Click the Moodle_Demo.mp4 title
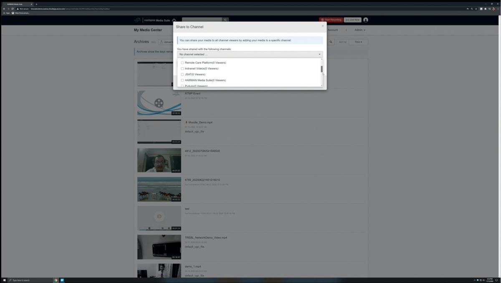Viewport: 501px width, 283px height. coord(200,122)
